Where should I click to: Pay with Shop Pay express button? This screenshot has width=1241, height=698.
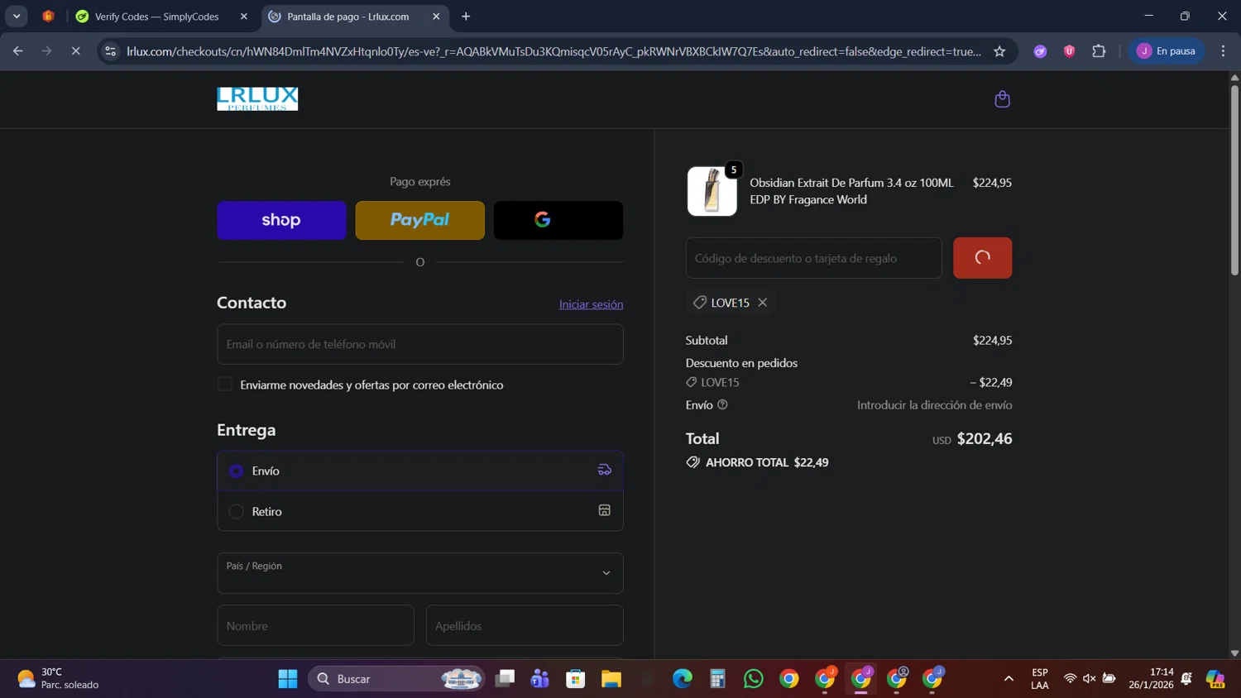[281, 220]
